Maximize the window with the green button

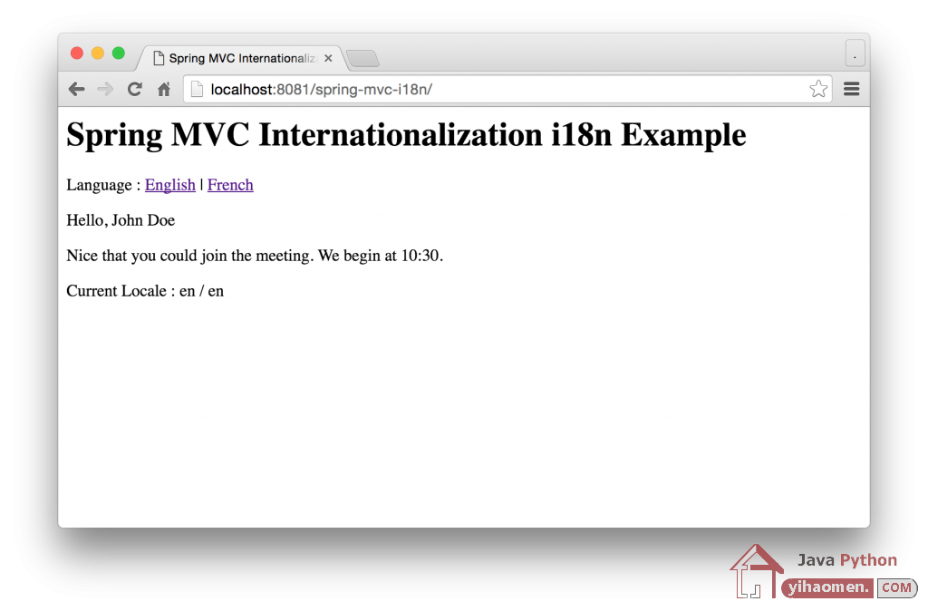[119, 53]
